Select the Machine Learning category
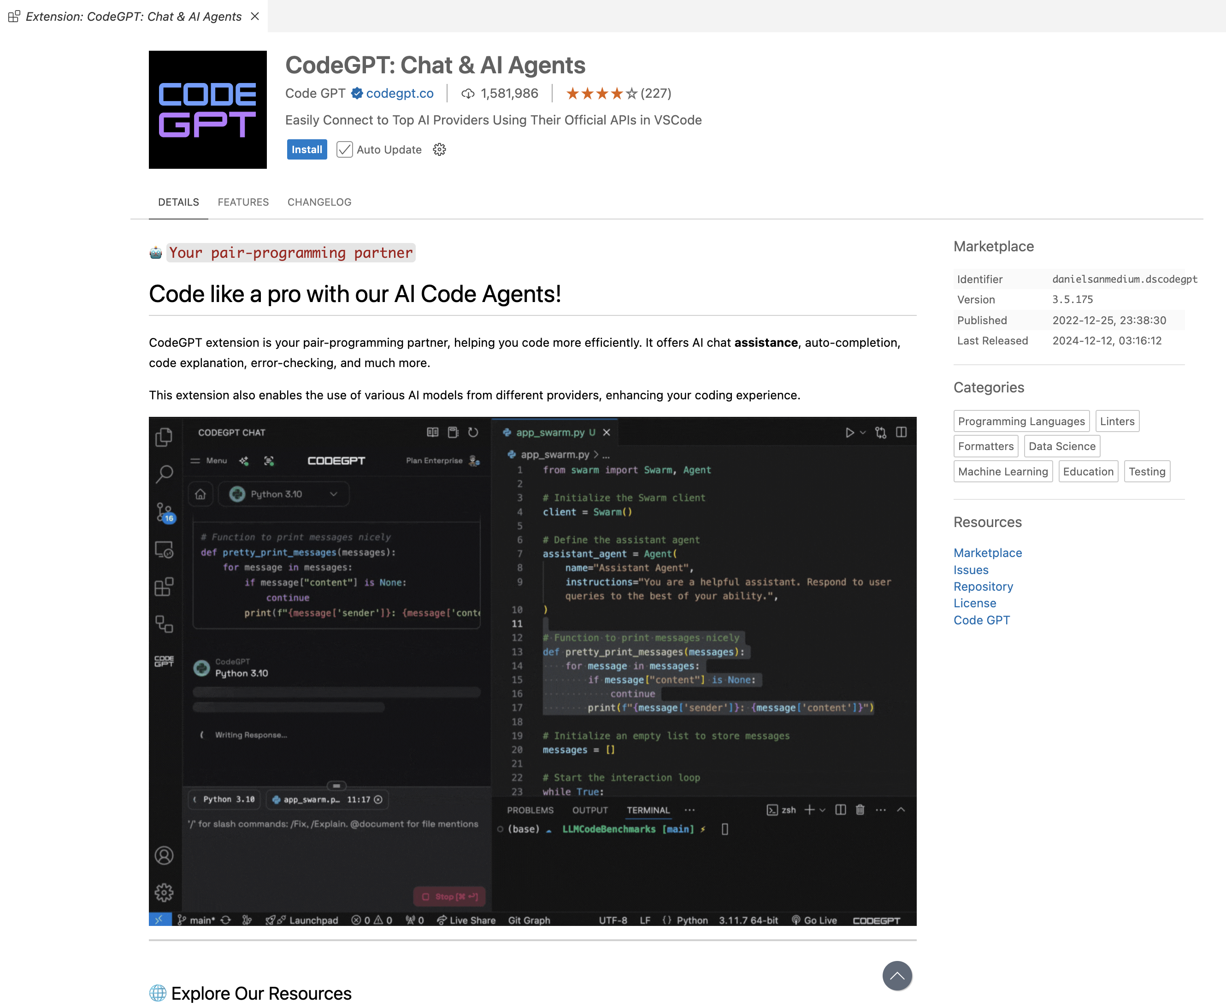Screen dimensions: 1226x1008 (x=1002, y=471)
